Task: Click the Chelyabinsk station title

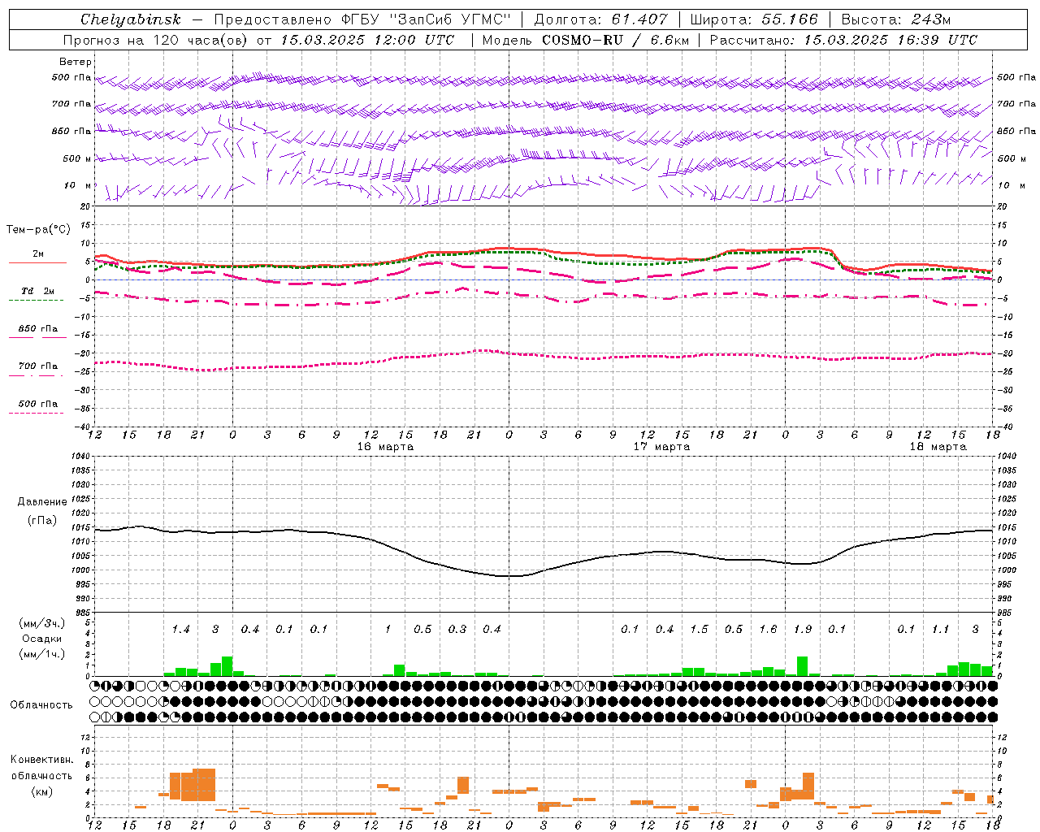Action: (131, 19)
